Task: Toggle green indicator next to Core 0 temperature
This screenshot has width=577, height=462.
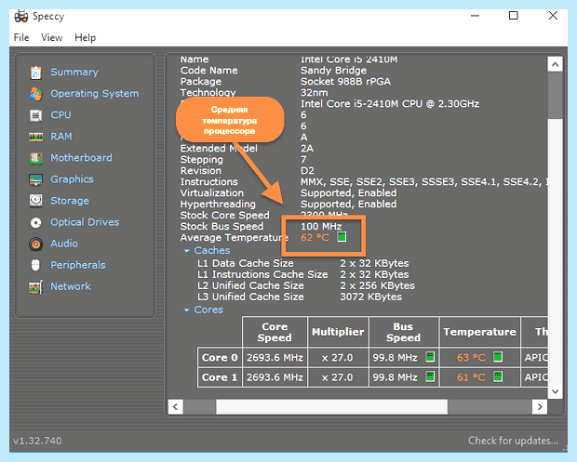Action: 498,357
